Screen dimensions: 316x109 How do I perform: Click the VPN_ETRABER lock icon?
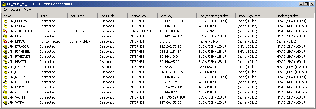coord(5,47)
